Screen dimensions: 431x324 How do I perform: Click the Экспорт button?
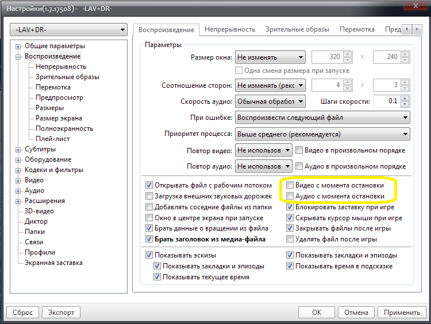[x=61, y=313]
